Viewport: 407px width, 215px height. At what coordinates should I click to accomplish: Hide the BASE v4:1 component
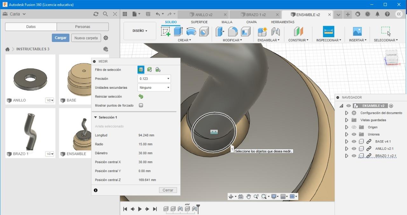pyautogui.click(x=354, y=142)
